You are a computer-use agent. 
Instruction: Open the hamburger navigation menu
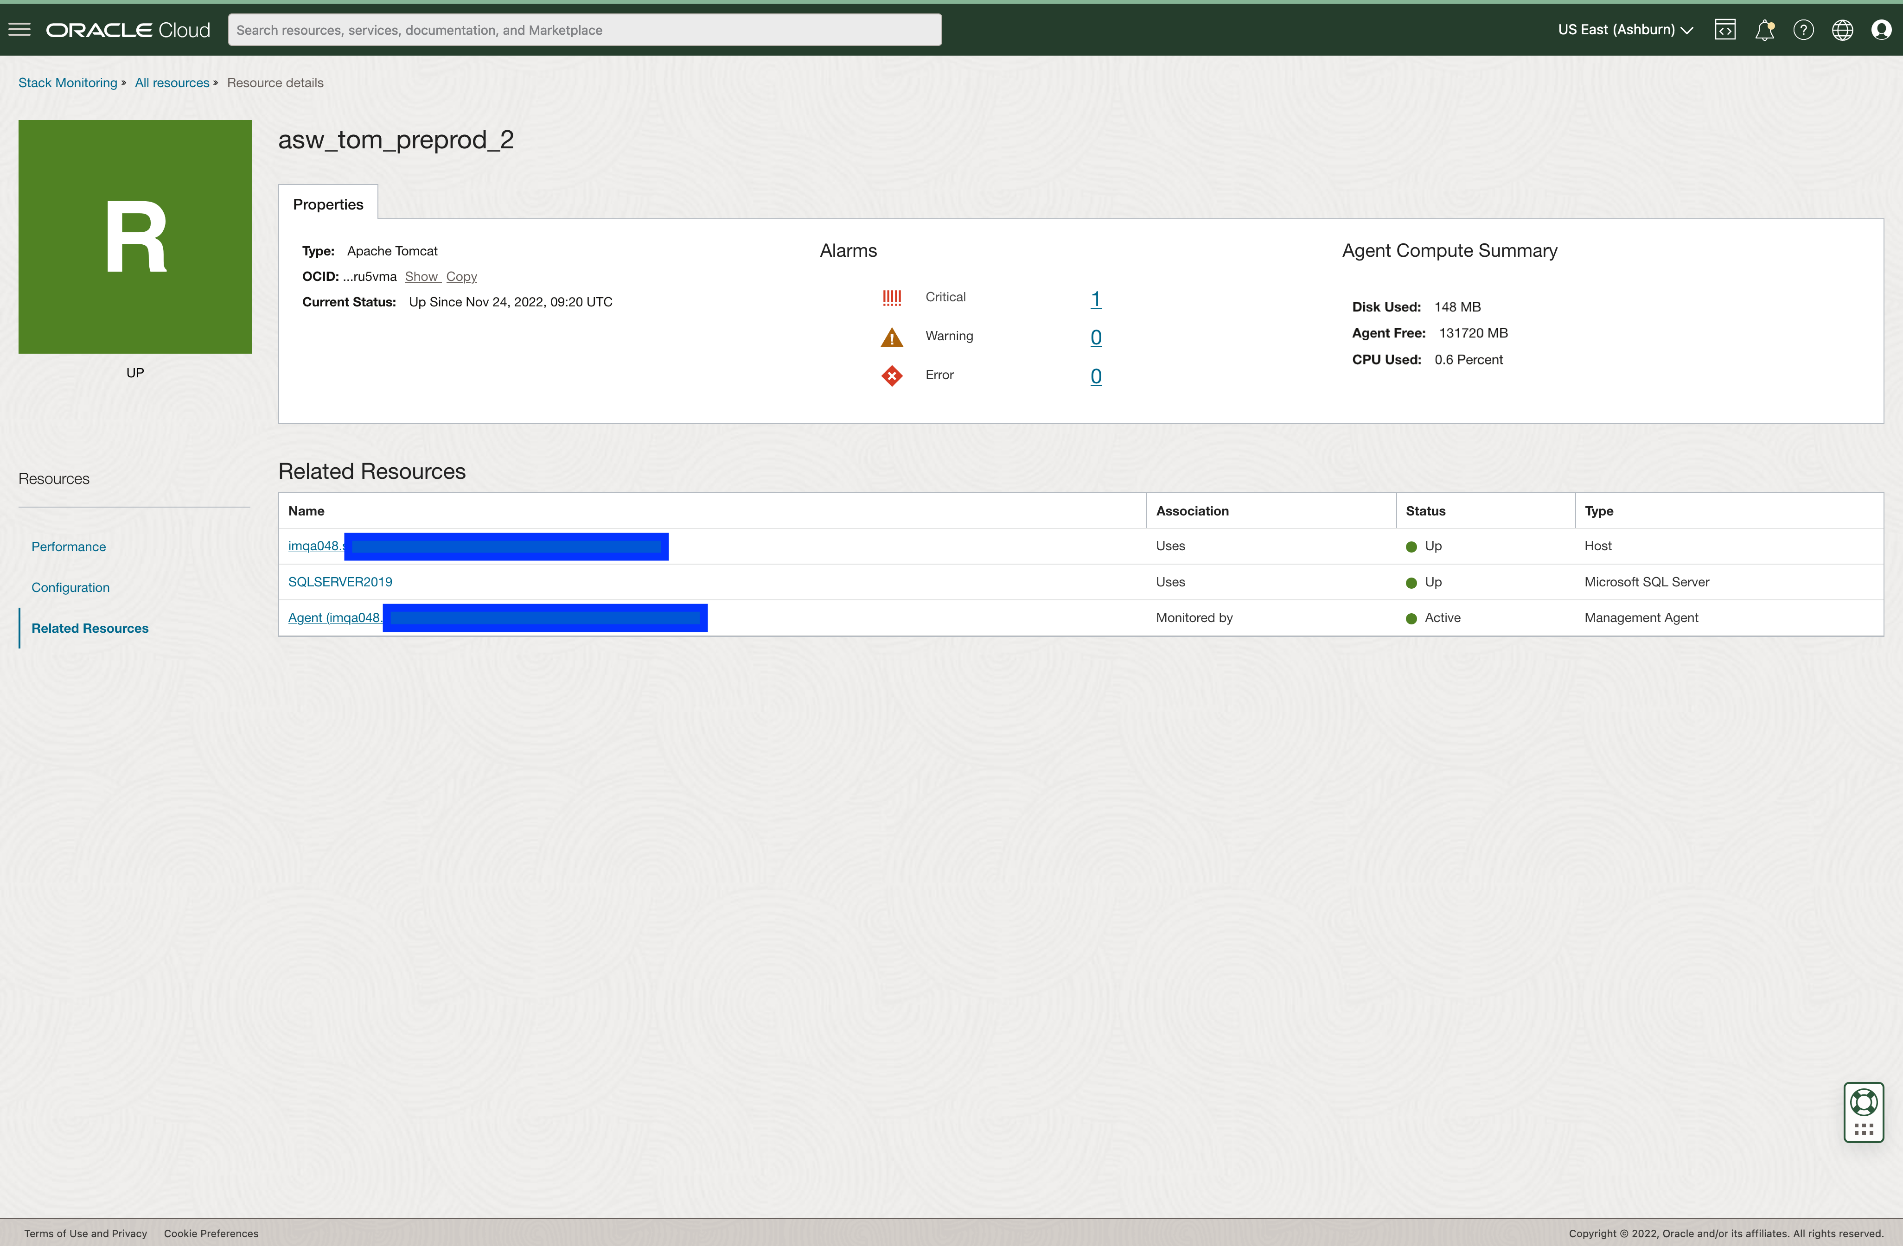19,30
